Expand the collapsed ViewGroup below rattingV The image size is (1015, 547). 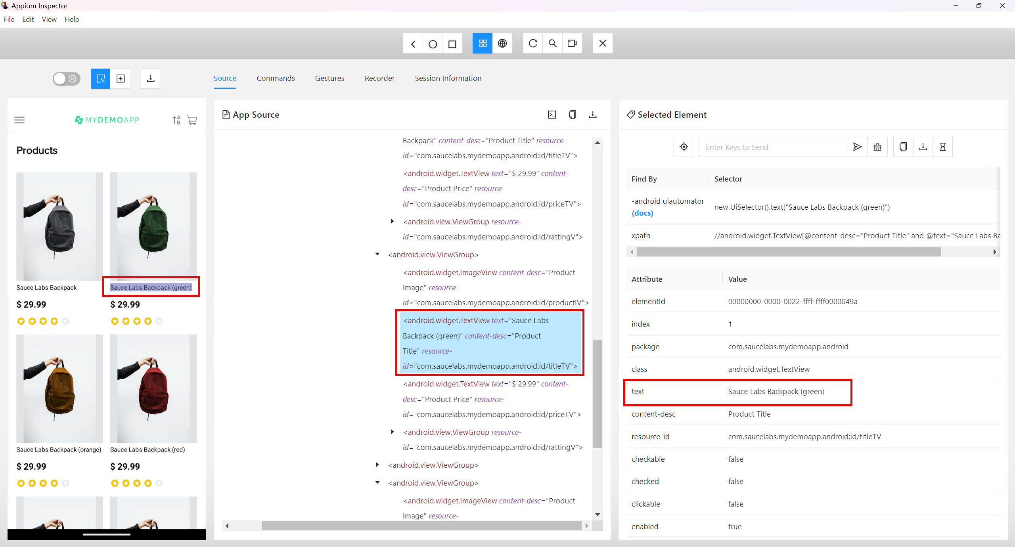point(377,465)
